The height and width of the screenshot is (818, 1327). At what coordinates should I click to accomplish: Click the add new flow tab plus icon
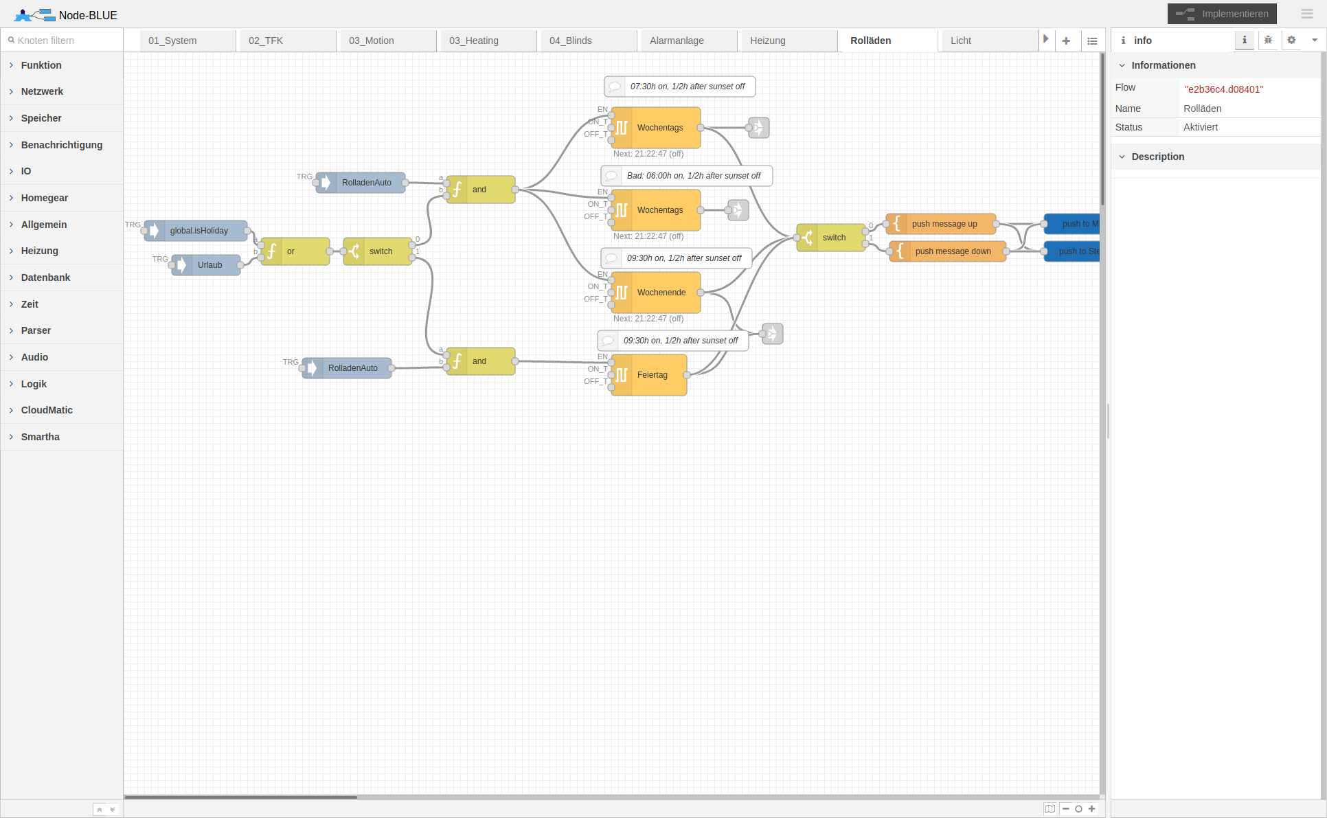(1066, 41)
